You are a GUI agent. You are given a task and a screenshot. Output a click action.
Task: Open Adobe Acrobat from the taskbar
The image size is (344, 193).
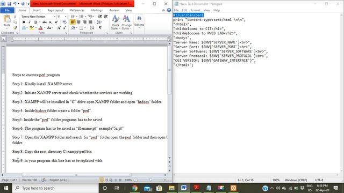[196, 188]
